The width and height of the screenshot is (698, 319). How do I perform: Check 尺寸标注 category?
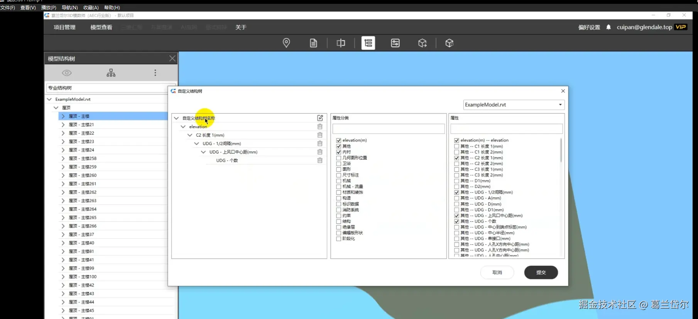point(338,175)
